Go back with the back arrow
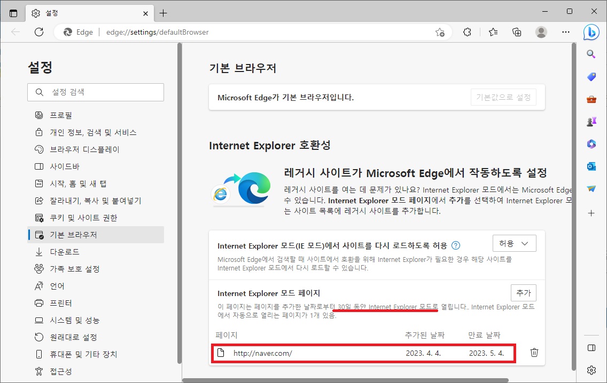 click(15, 32)
